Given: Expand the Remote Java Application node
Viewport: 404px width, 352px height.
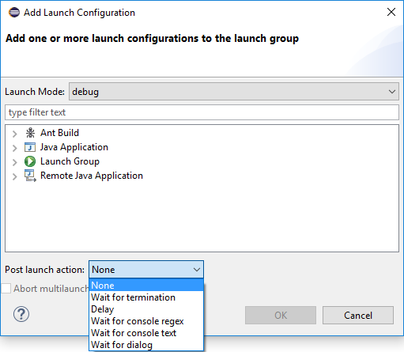Looking at the screenshot, I should [15, 176].
